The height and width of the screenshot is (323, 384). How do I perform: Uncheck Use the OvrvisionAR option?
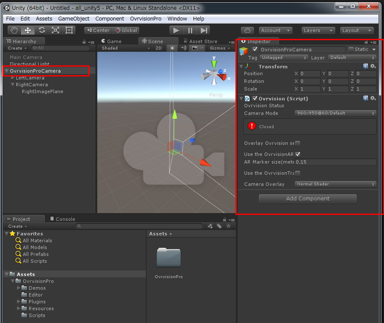click(298, 154)
